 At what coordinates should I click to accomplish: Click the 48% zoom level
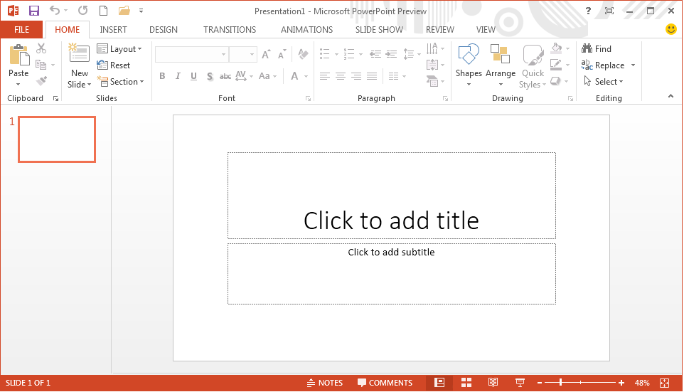[x=641, y=383]
